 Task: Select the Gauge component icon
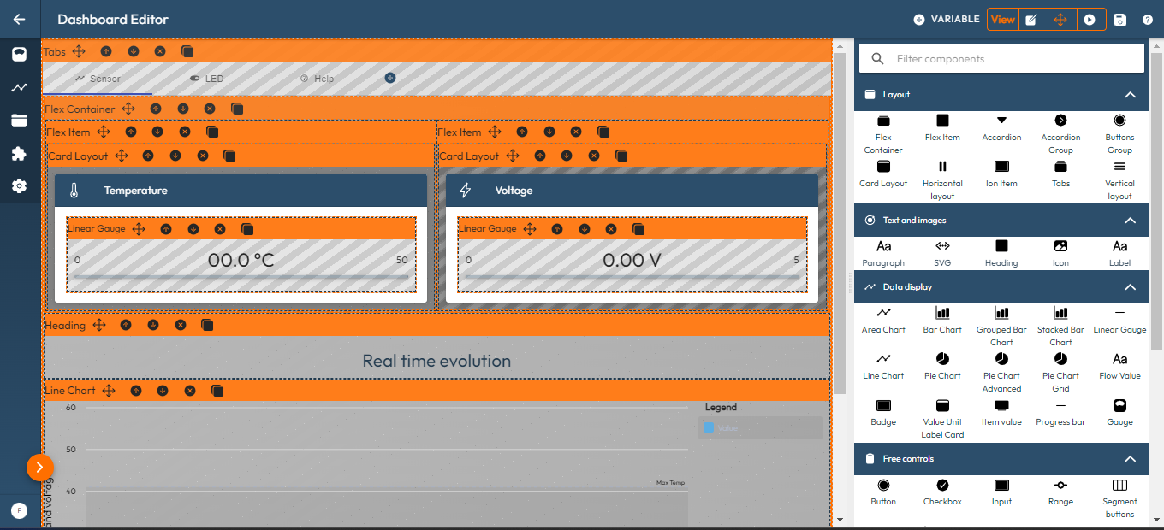(x=1119, y=406)
